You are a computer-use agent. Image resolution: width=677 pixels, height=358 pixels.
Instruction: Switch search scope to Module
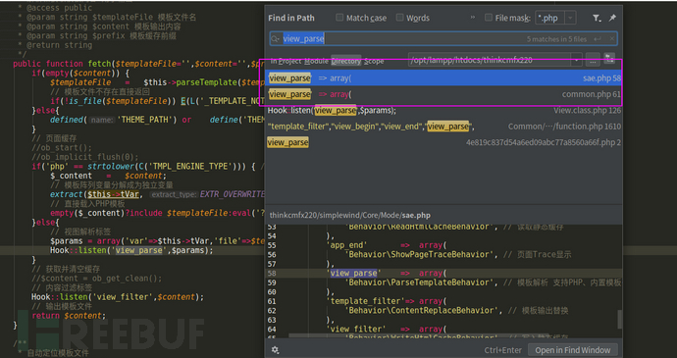(317, 61)
